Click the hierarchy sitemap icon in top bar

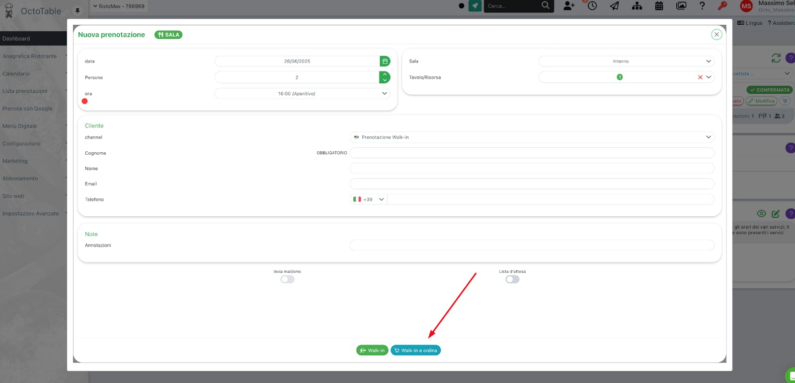tap(637, 6)
